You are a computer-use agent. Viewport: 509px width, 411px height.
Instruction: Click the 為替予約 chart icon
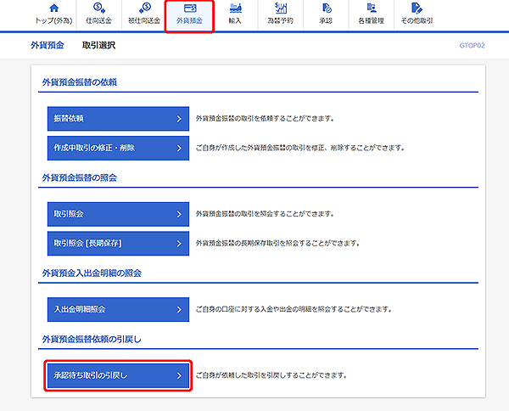click(281, 8)
